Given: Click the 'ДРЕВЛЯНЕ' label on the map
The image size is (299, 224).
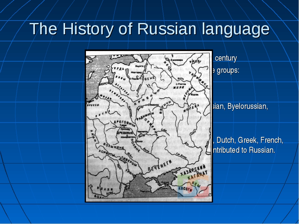Looking at the screenshot, I should point(125,133).
